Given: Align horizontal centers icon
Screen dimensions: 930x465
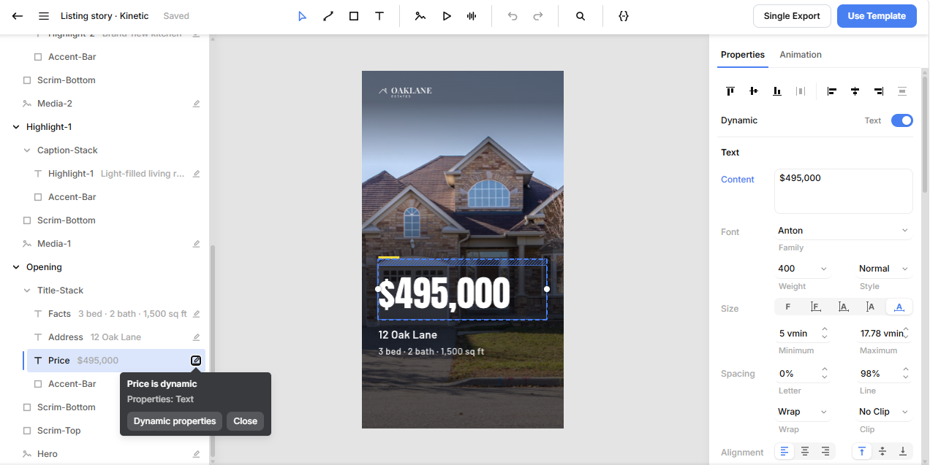Looking at the screenshot, I should (x=855, y=91).
